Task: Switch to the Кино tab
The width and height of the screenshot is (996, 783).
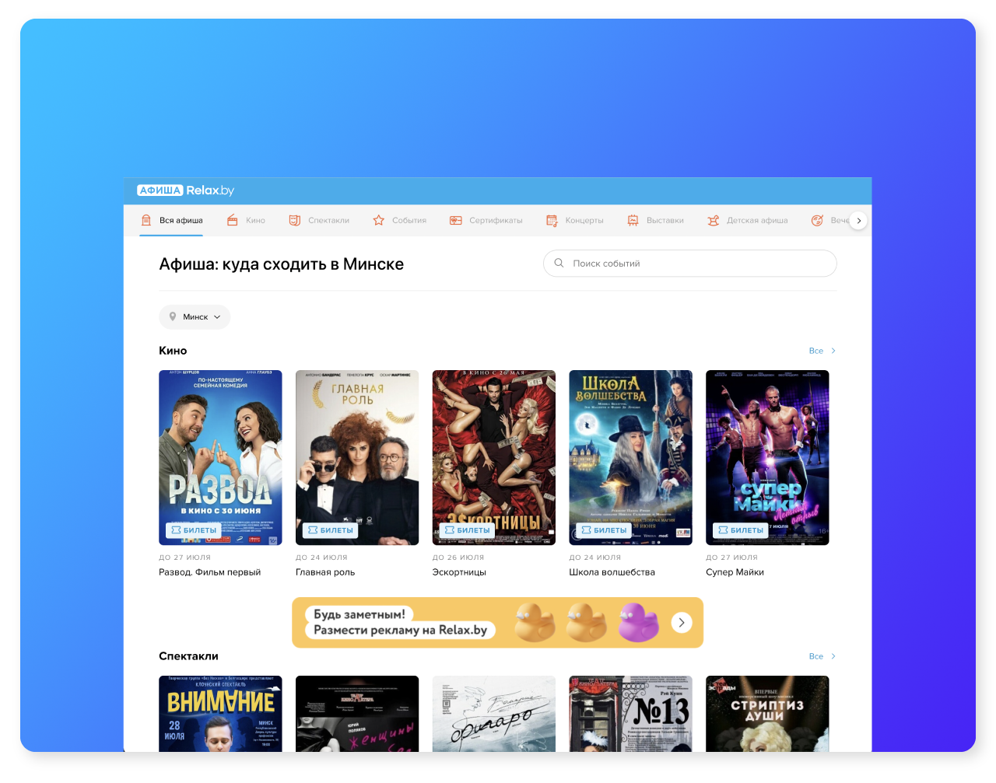Action: pyautogui.click(x=246, y=220)
